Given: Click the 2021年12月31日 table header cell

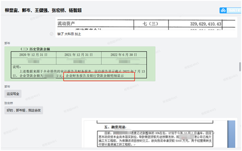Looking at the screenshot, I should [x=79, y=55].
